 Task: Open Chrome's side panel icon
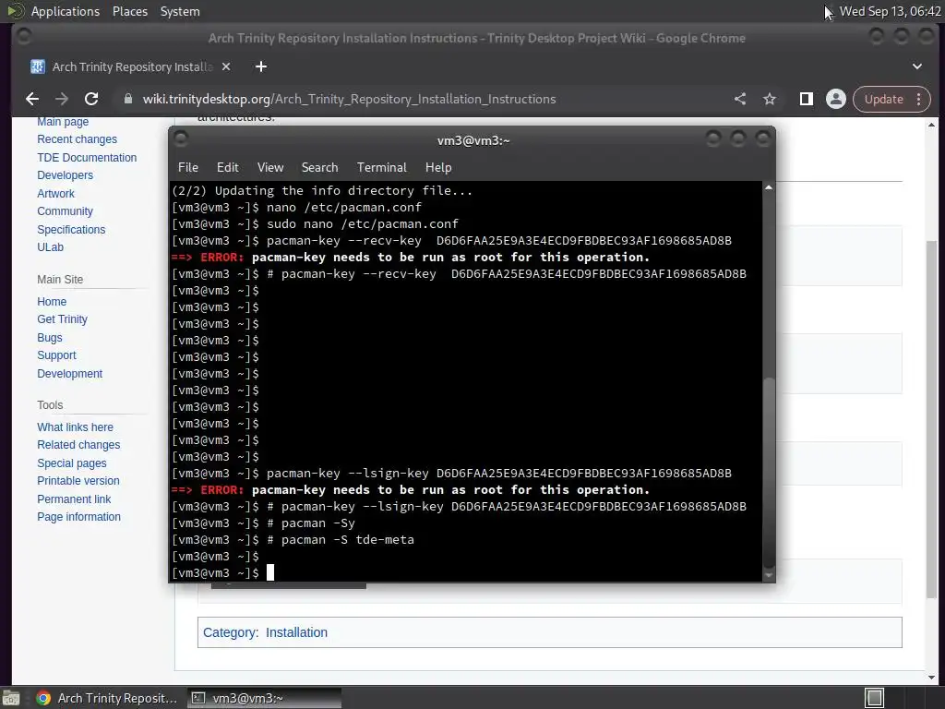[x=807, y=99]
